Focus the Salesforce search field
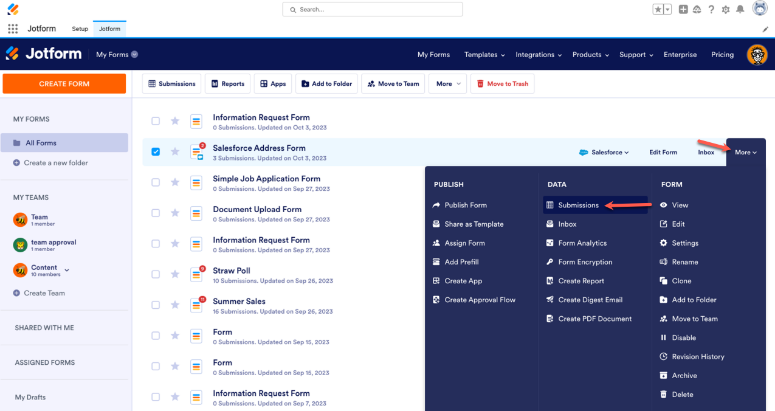The image size is (775, 411). click(x=373, y=9)
